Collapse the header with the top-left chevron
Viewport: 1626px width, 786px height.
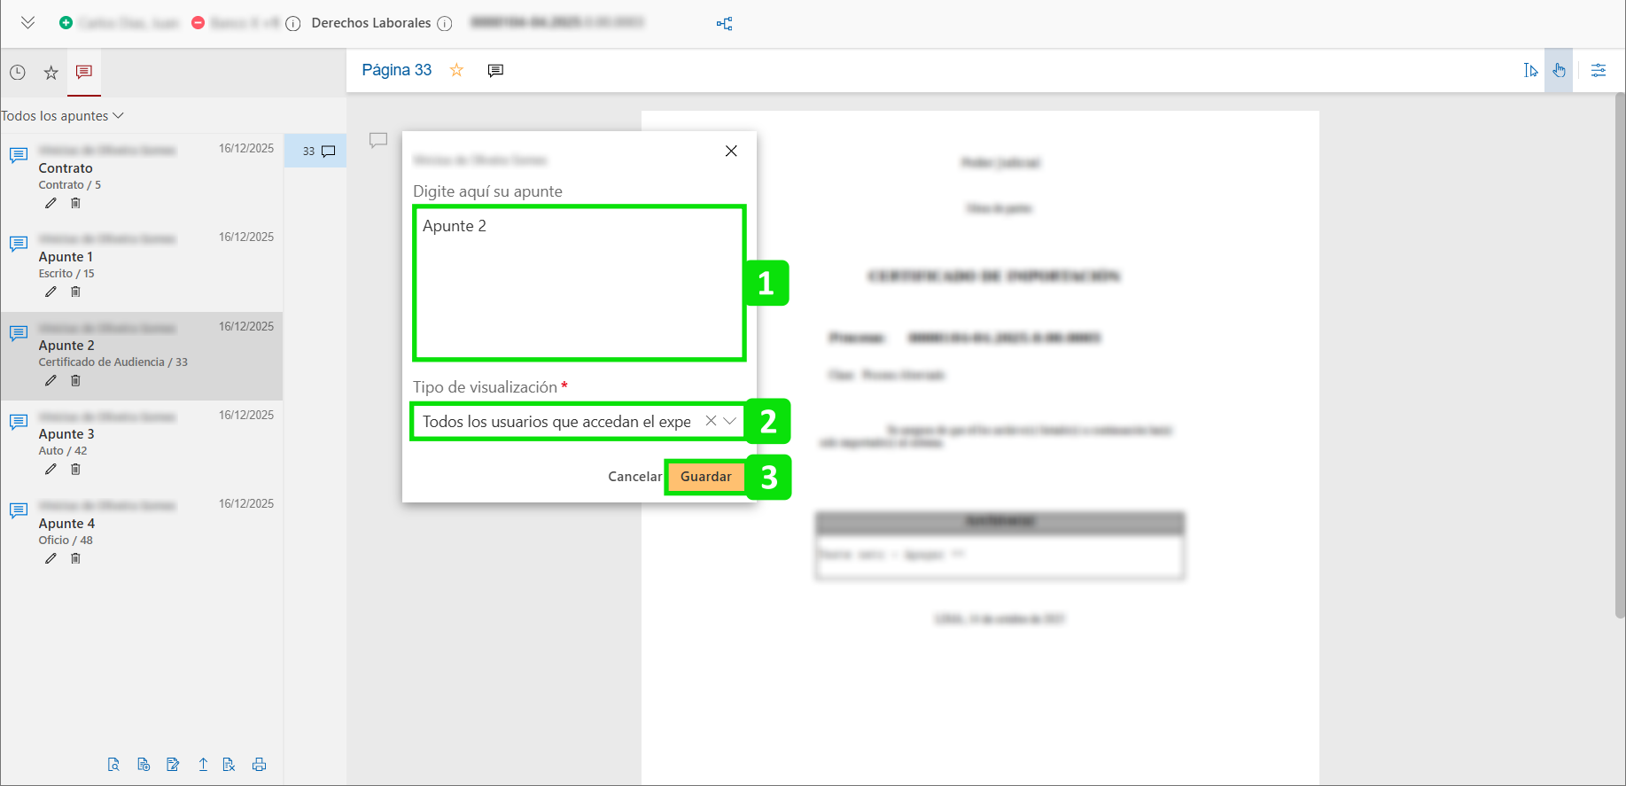(x=28, y=23)
